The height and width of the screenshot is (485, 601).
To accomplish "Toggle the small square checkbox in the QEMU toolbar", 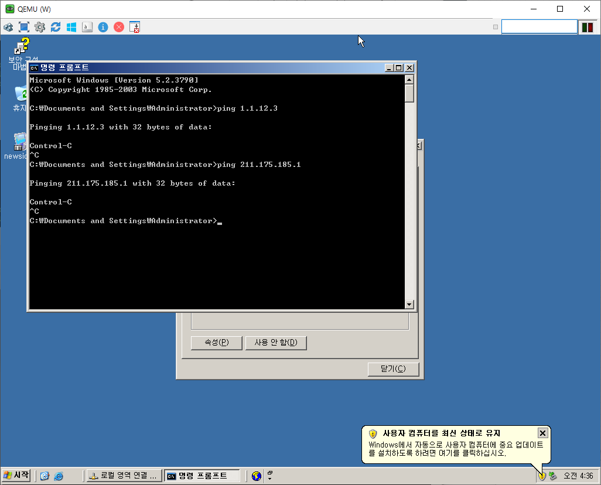I will [495, 27].
